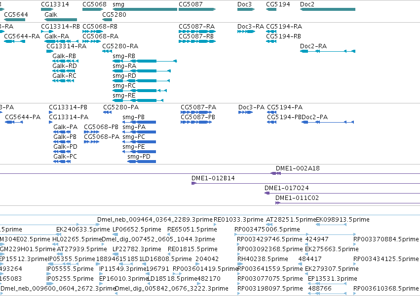The image size is (420, 296).
Task: Select the smg gene bar
Action: coord(145,9)
